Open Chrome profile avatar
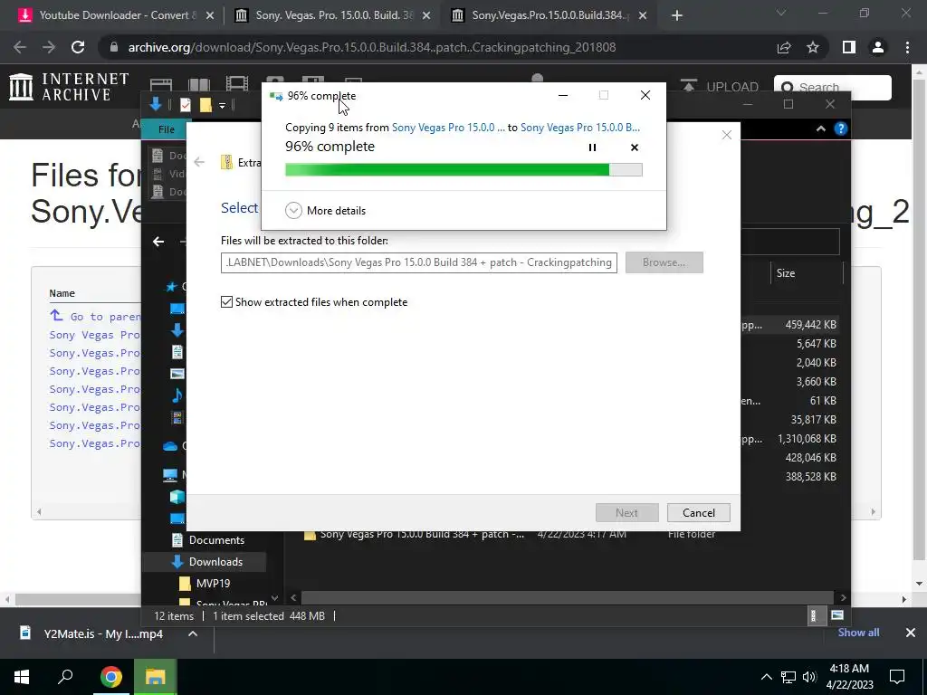The height and width of the screenshot is (695, 927). tap(878, 47)
